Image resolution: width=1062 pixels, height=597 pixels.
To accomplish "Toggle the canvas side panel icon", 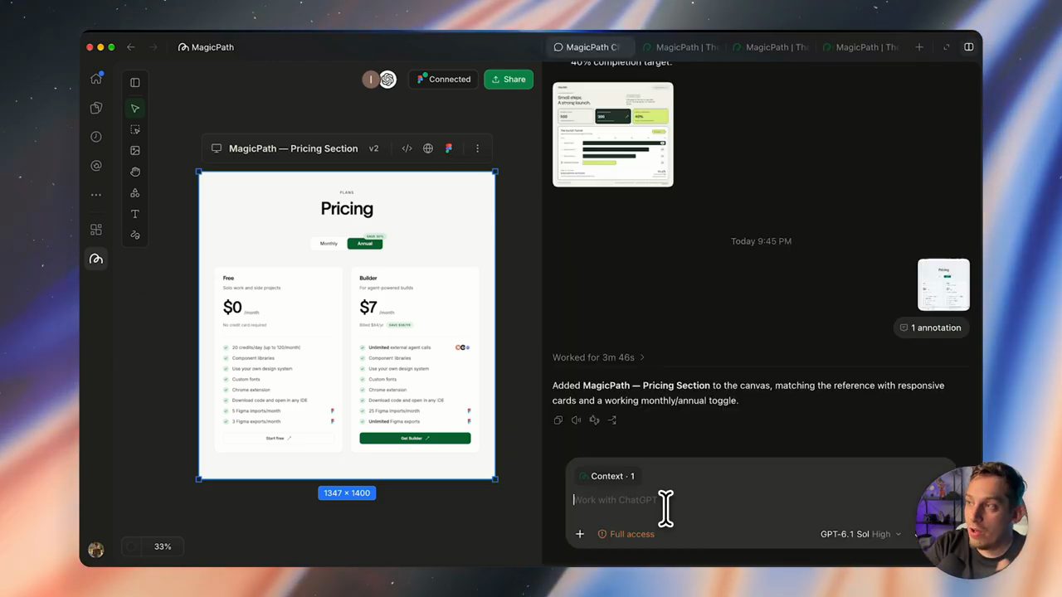I will 135,82.
